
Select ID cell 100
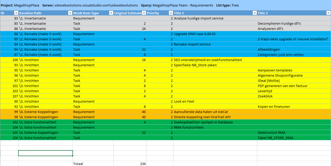click(x=9, y=60)
